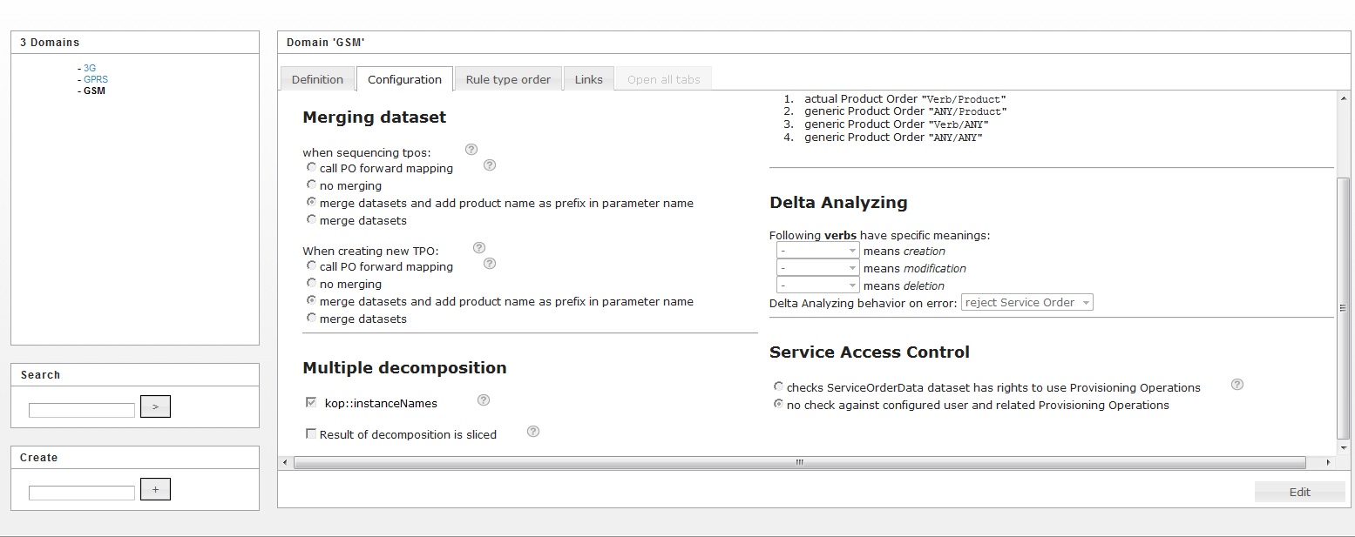The width and height of the screenshot is (1355, 537).
Task: Open the 'means creation' verb dropdown
Action: pos(817,251)
